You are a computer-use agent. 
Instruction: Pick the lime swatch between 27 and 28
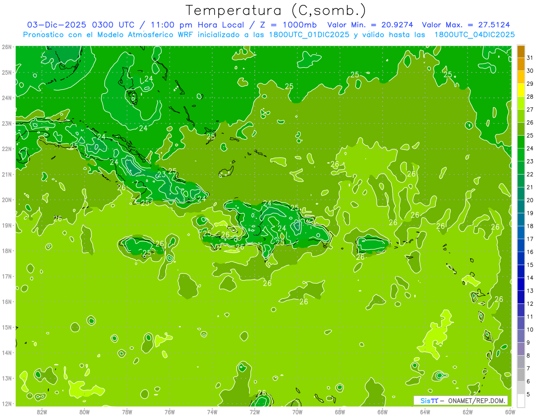pos(521,103)
